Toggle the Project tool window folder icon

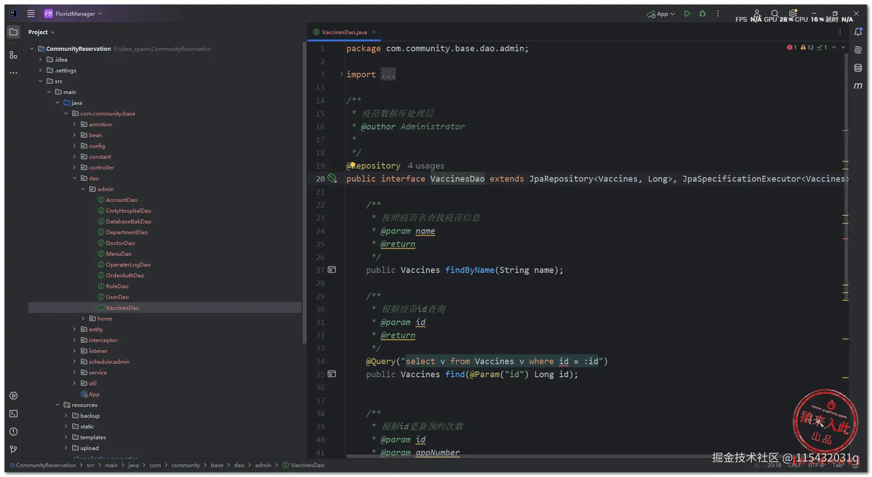pos(13,32)
